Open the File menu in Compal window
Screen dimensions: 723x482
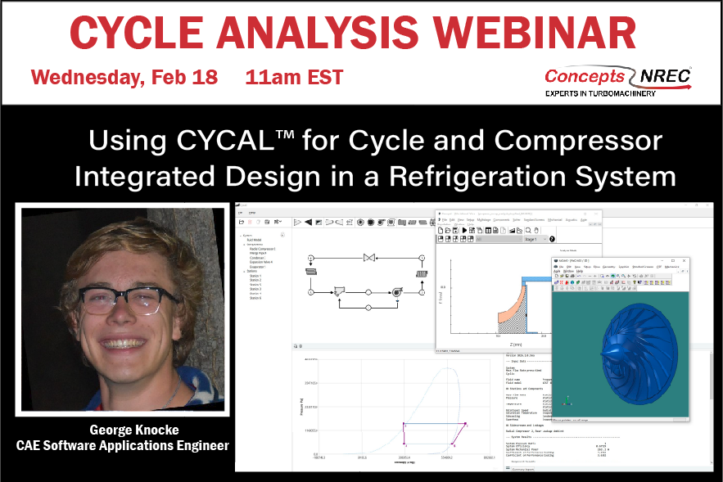tap(444, 220)
